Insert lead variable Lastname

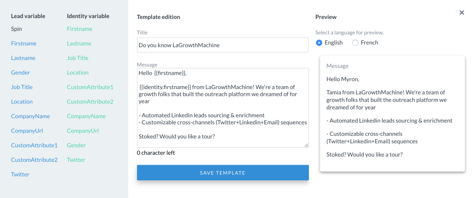click(x=23, y=58)
